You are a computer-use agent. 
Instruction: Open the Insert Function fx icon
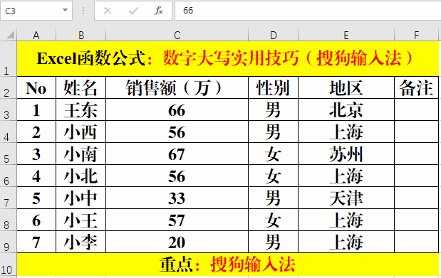coord(159,11)
